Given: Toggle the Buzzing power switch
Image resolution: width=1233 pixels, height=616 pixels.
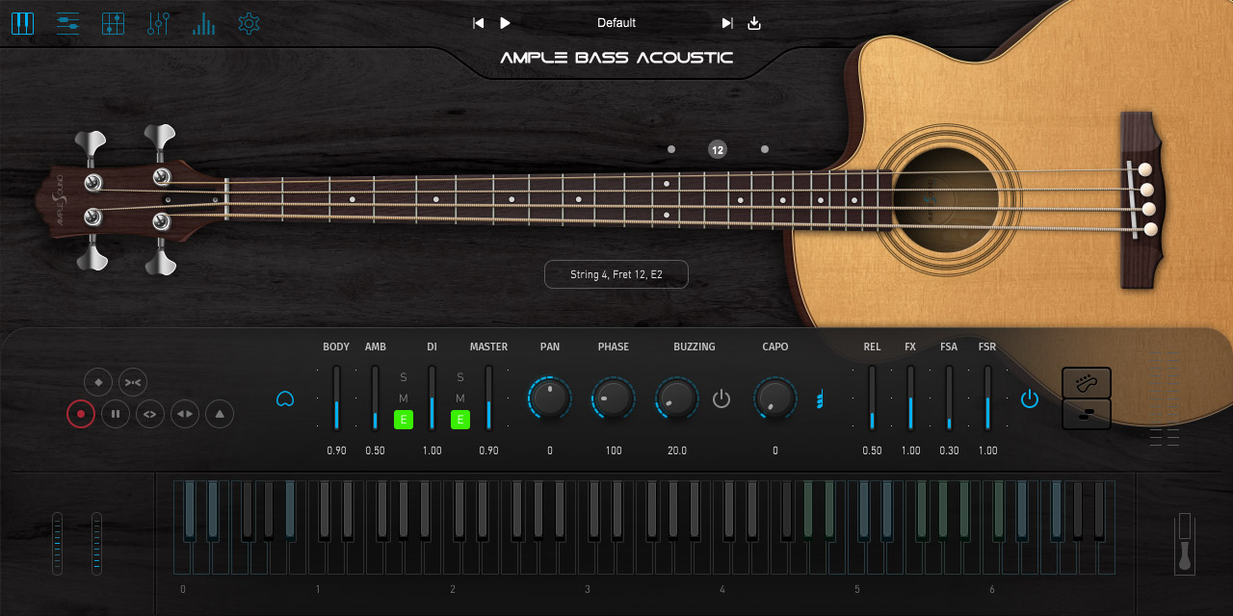Looking at the screenshot, I should point(721,398).
